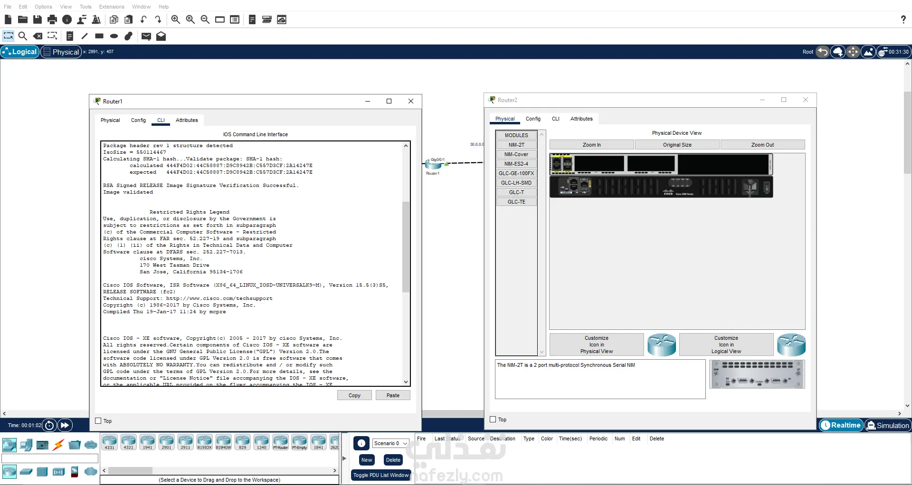Viewport: 912px width, 485px height.
Task: Select the End Devices category icon
Action: pos(26,445)
